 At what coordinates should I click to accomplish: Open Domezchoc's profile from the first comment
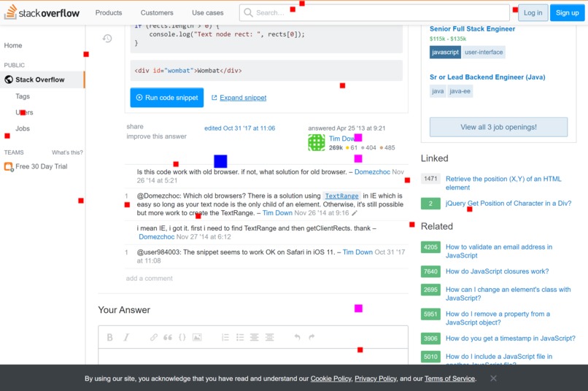point(372,172)
